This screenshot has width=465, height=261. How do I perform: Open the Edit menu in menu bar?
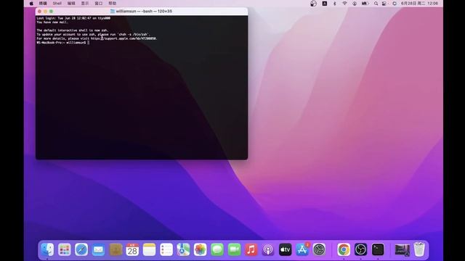click(x=71, y=3)
